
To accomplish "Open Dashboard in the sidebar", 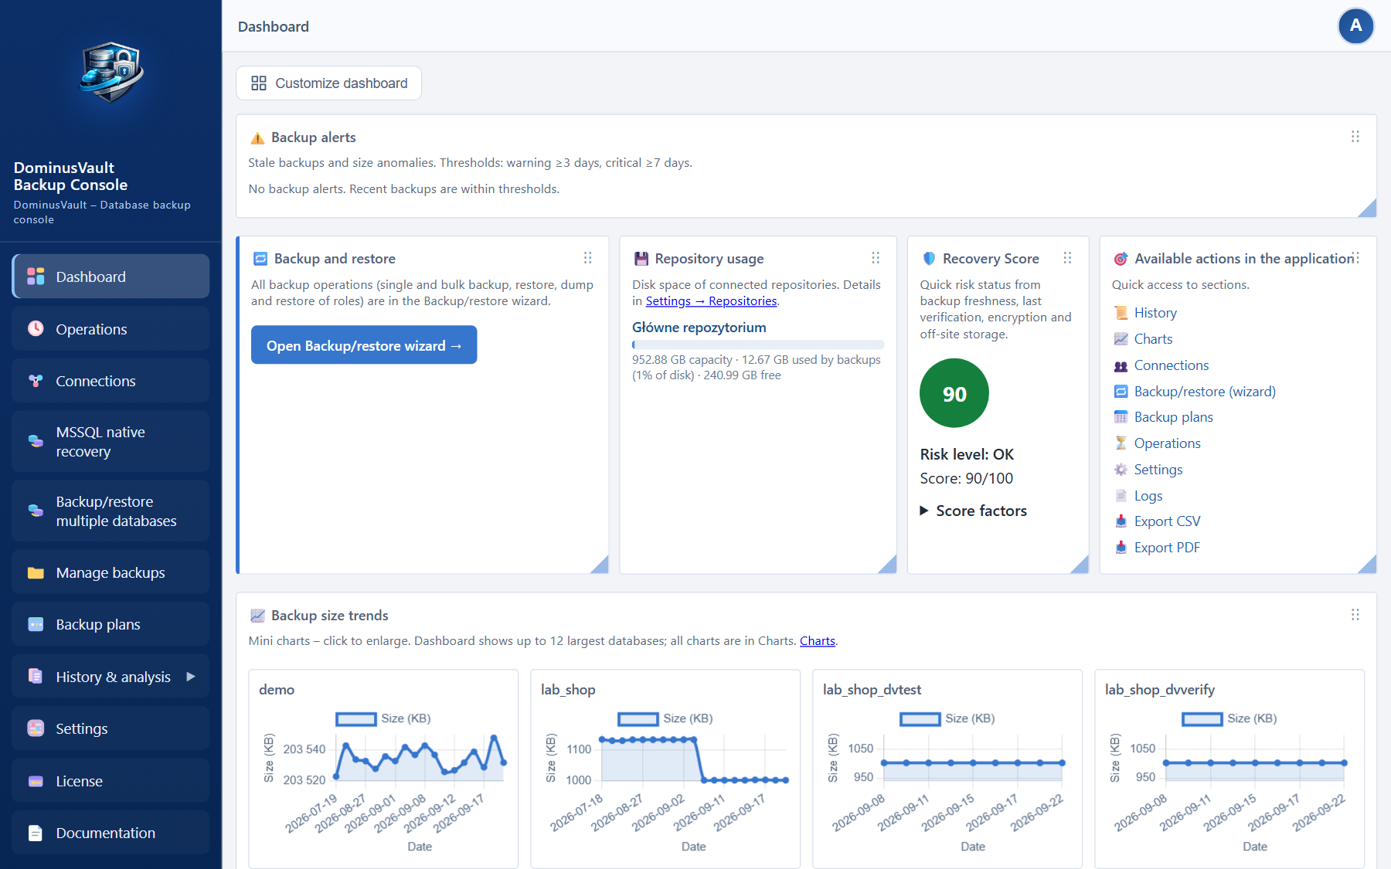I will [x=111, y=277].
